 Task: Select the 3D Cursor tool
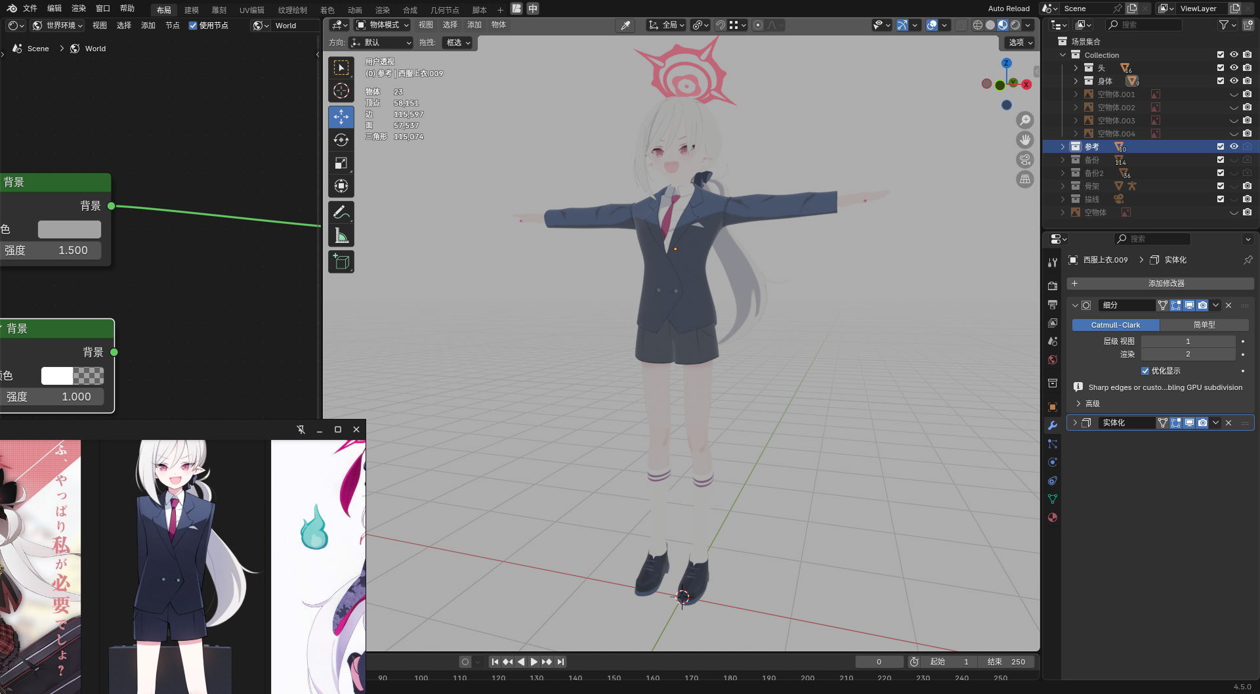341,91
